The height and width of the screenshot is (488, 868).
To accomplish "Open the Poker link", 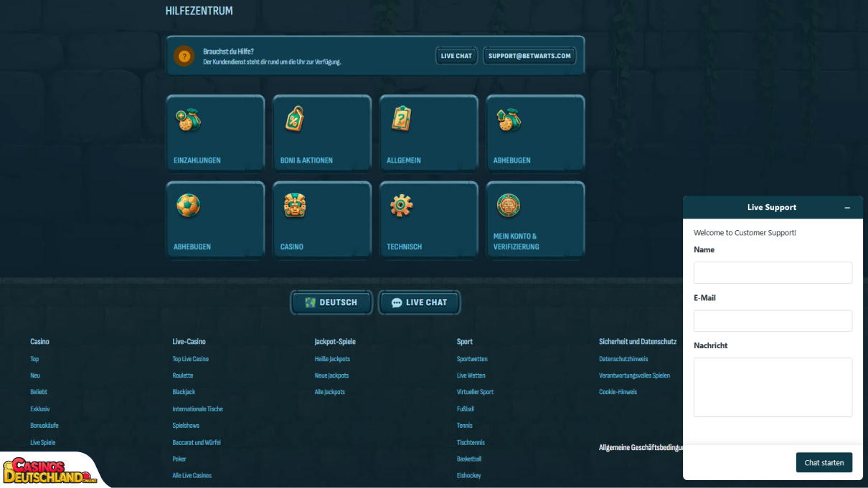I will (x=179, y=459).
